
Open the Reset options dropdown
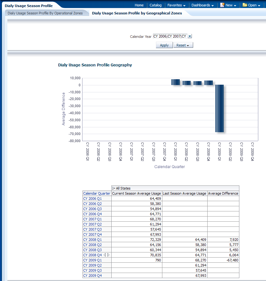click(183, 45)
